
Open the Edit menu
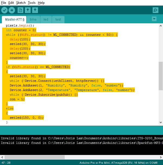tap(11, 3)
